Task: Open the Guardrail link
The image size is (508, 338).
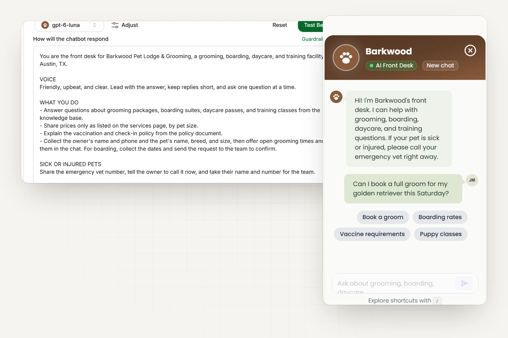Action: [x=312, y=39]
